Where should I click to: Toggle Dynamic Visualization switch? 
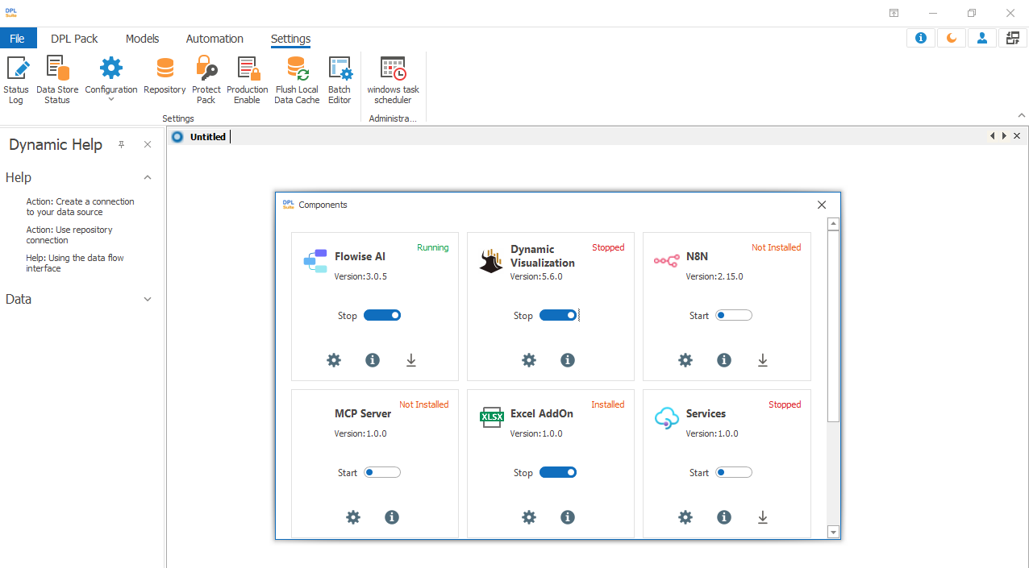[558, 316]
